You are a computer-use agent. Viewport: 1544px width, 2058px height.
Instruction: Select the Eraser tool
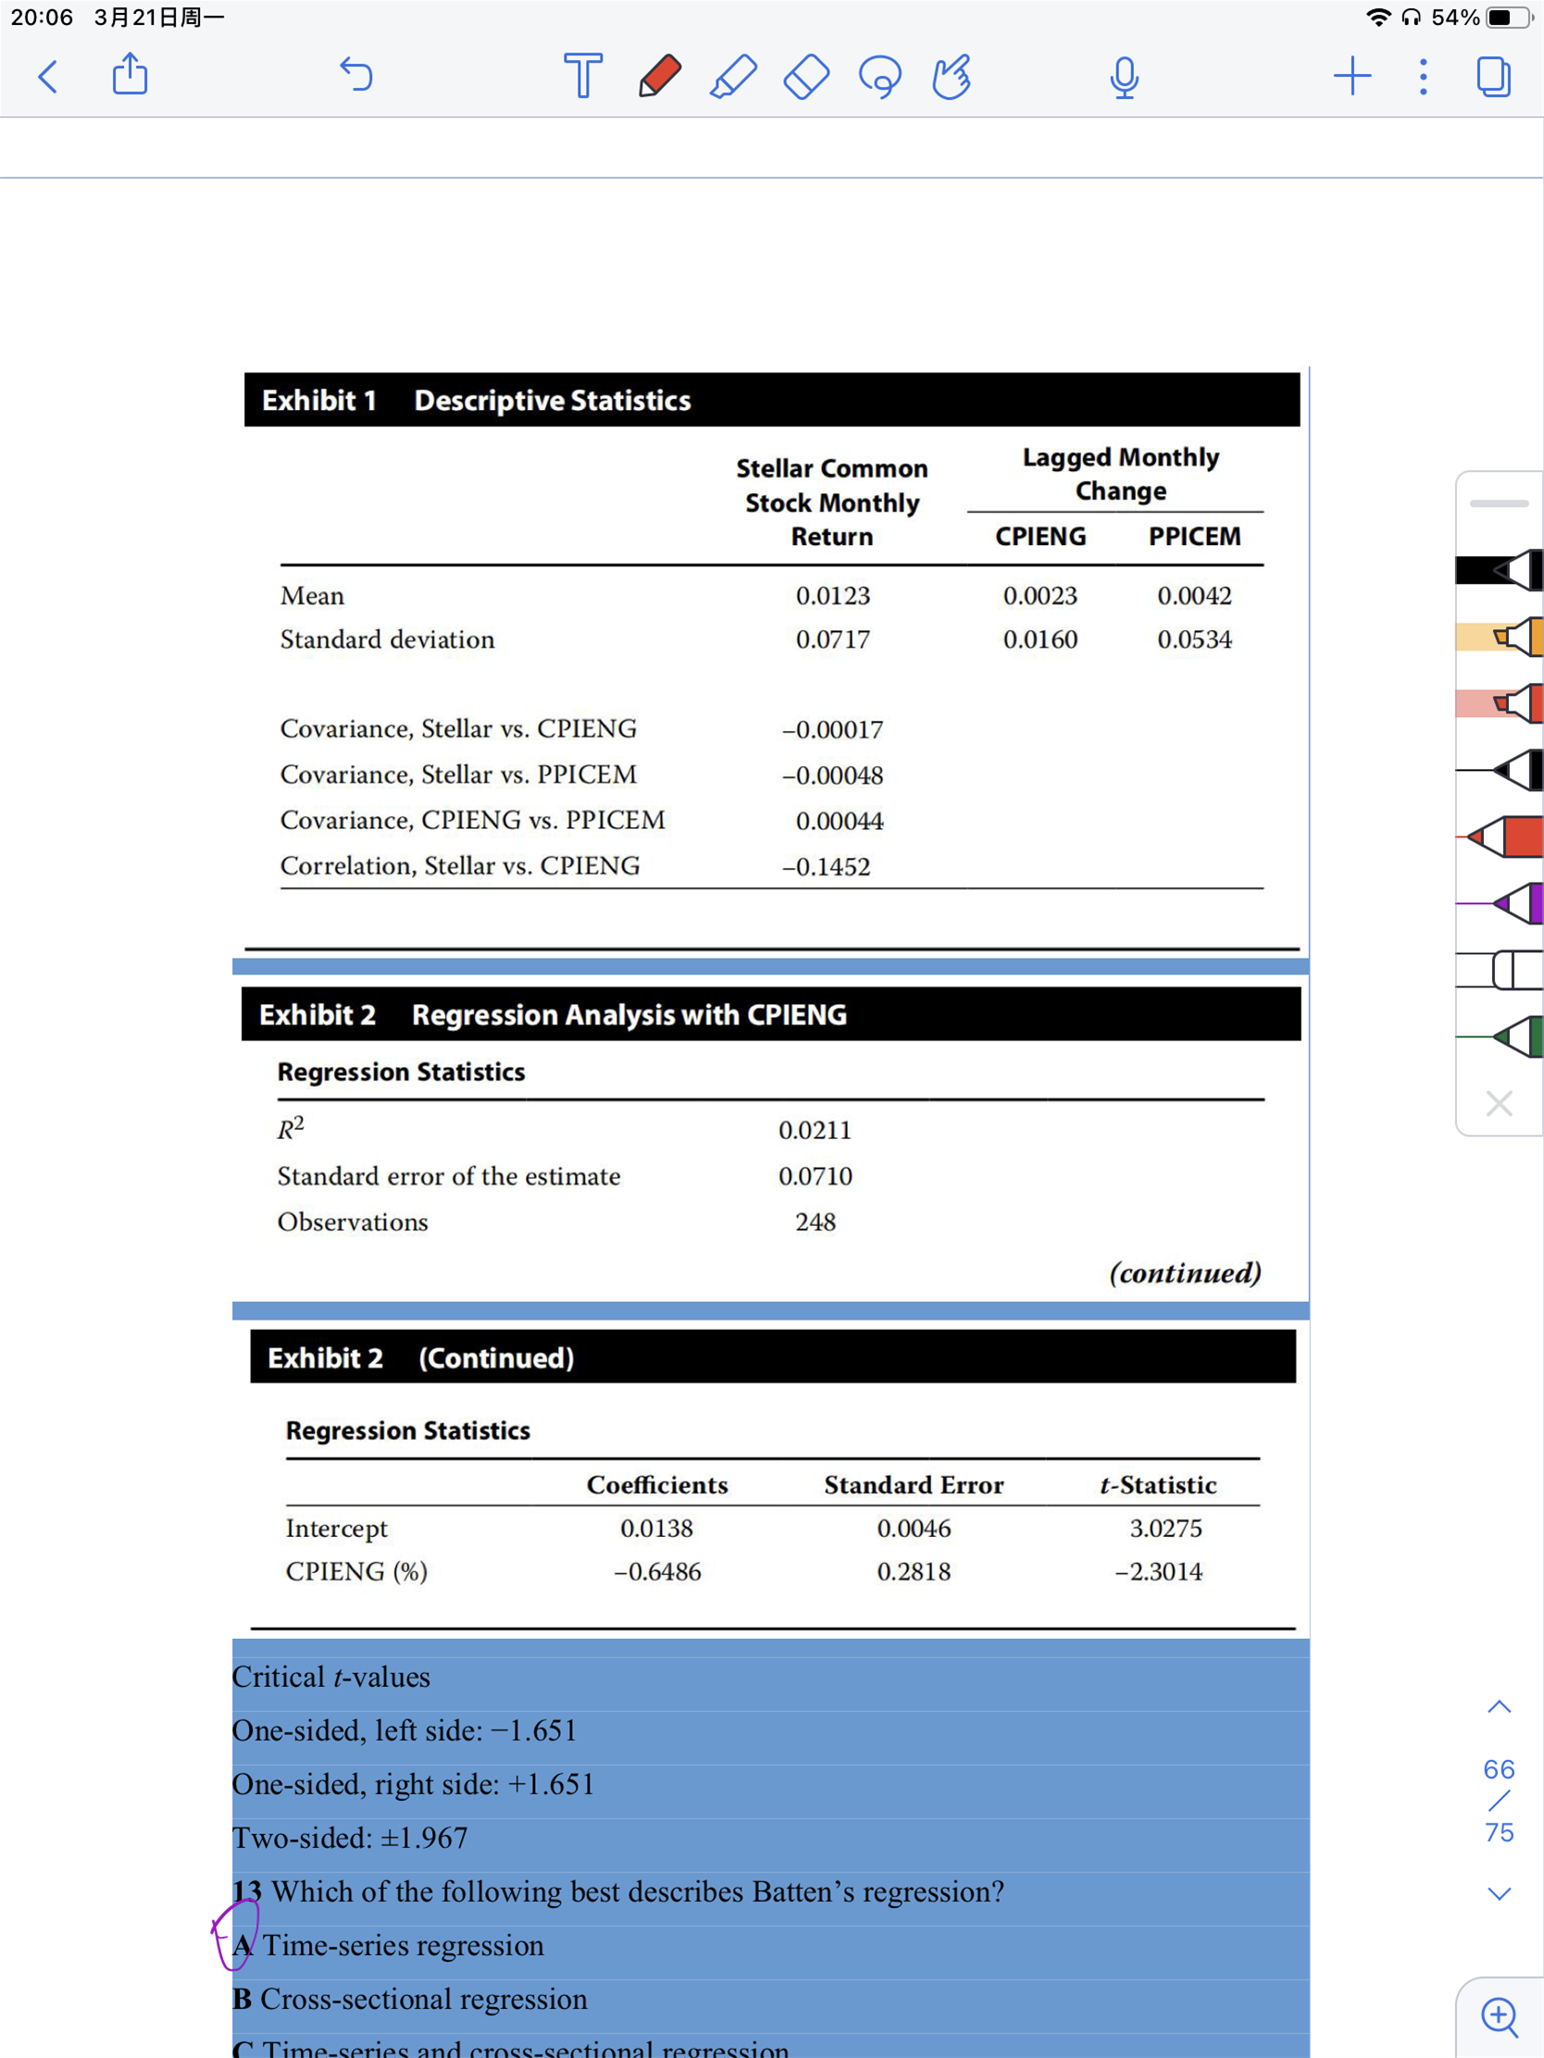806,75
